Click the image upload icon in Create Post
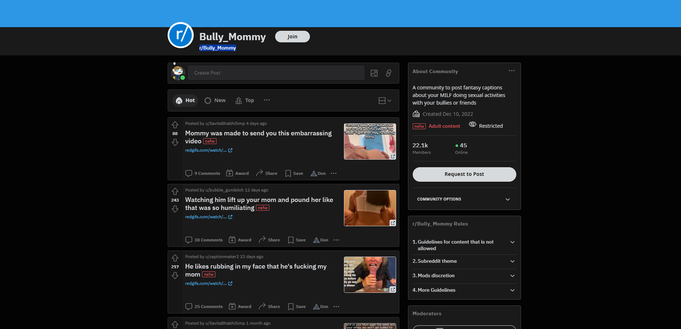 [x=374, y=73]
